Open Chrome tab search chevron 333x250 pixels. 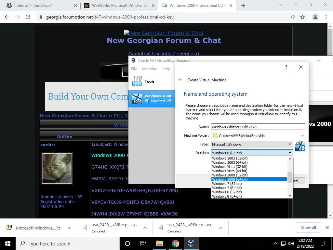coord(281,5)
